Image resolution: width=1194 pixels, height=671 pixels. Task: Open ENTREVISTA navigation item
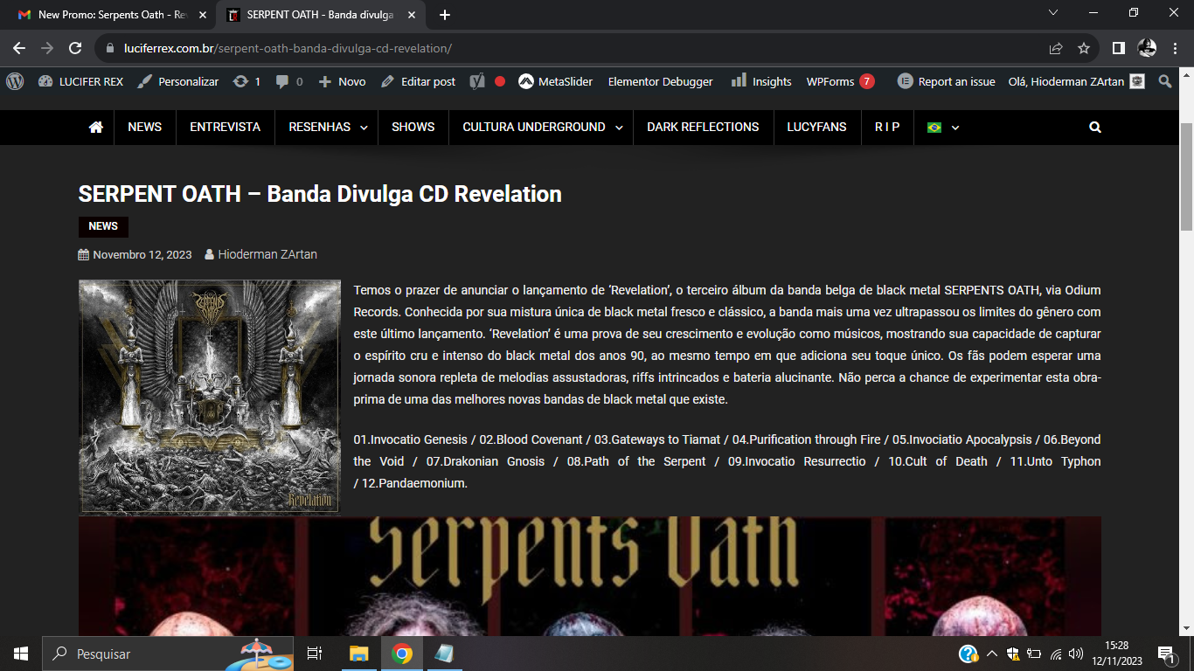(226, 127)
